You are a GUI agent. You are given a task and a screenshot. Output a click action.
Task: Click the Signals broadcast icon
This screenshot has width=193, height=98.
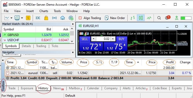point(54,18)
